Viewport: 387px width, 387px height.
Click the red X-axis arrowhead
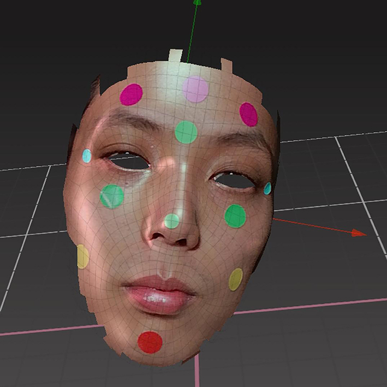click(x=358, y=233)
